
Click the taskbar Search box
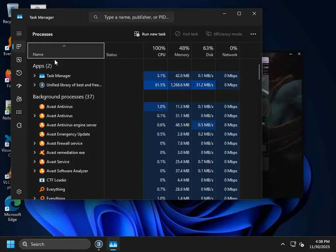(55, 244)
